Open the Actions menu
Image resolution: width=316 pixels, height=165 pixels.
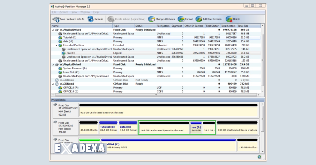pyautogui.click(x=64, y=12)
